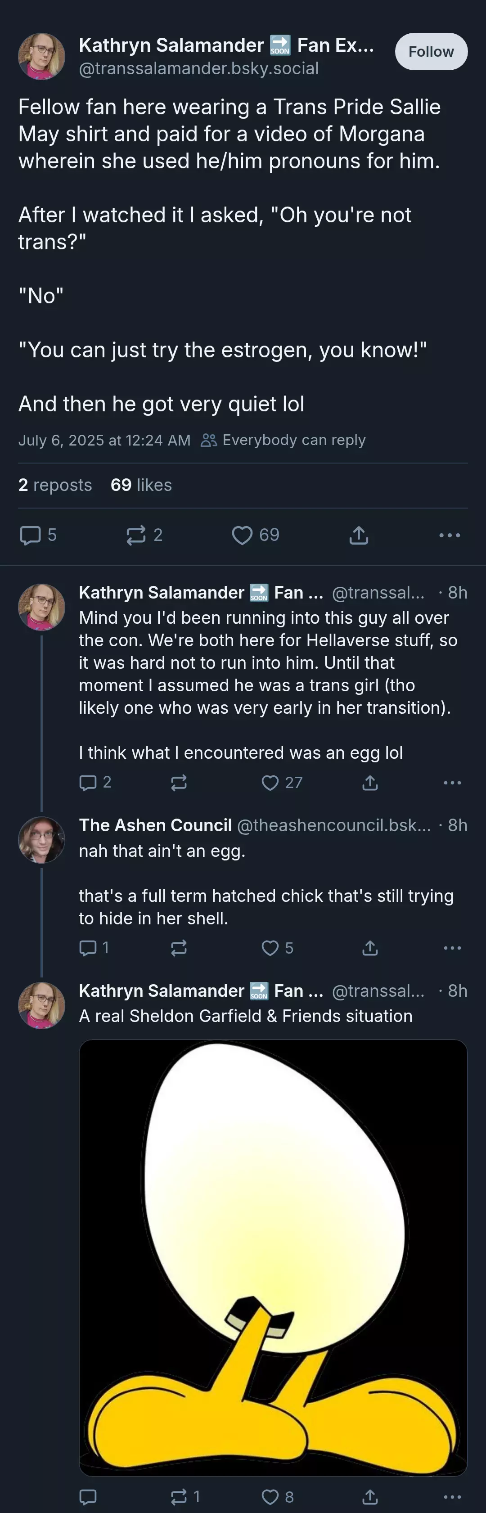Open the Sheldon egg image
486x1513 pixels.
click(273, 1257)
